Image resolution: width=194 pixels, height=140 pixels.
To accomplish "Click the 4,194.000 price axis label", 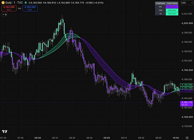I will point(187,52).
